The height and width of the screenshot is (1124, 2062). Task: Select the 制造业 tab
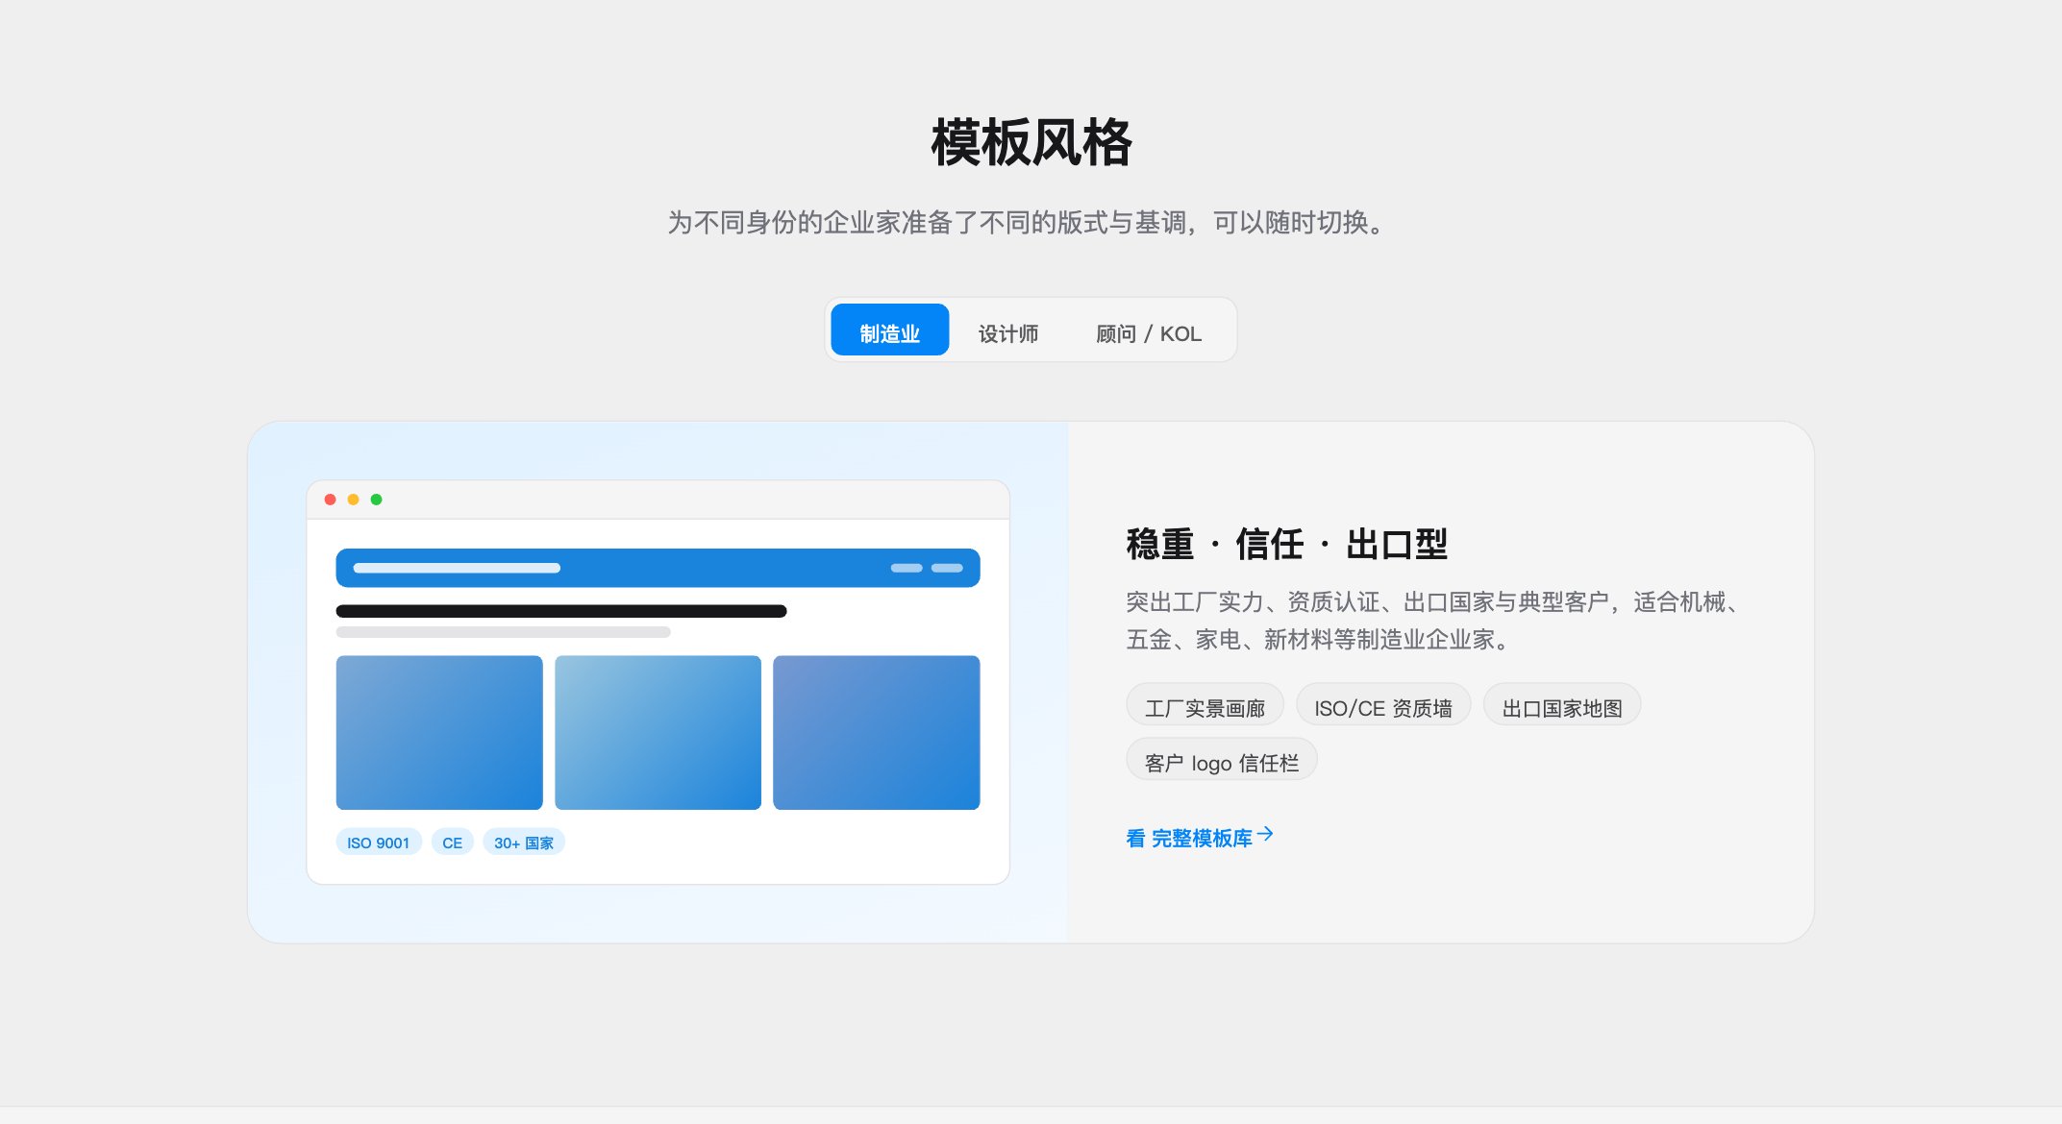coord(889,330)
